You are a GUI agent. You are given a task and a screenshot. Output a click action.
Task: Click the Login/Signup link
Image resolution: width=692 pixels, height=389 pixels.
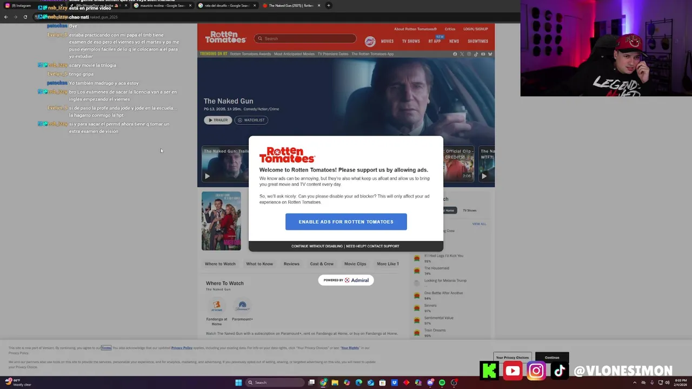point(476,29)
